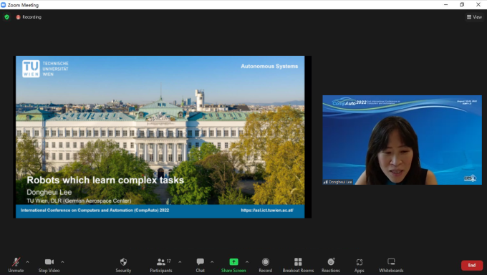Click the Dongheui Lee name label on video

tap(338, 182)
